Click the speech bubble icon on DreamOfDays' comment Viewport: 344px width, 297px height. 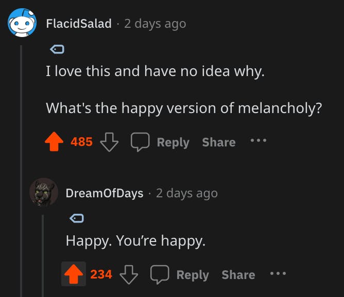pos(160,275)
